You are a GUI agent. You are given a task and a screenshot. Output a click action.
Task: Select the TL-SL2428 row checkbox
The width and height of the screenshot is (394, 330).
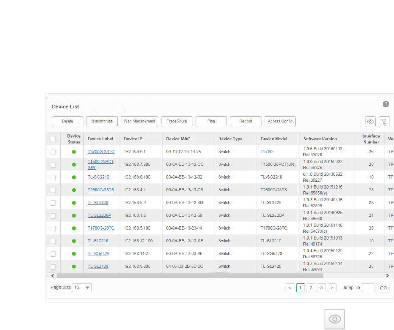coord(53,267)
